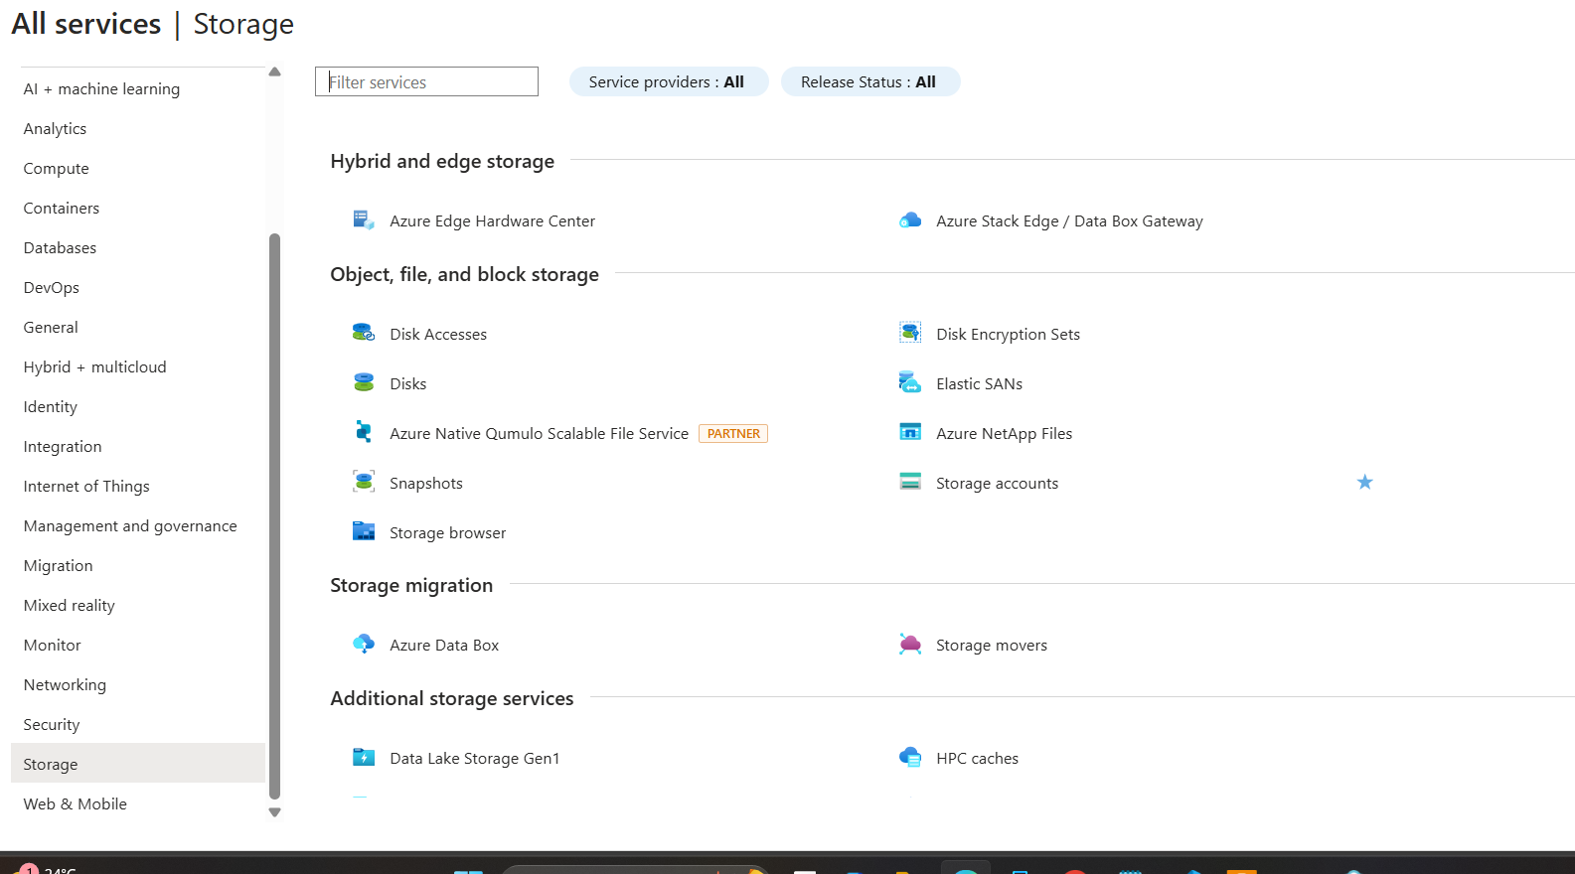Click the Data Lake Storage Gen1 icon
This screenshot has height=874, width=1575.
[364, 758]
